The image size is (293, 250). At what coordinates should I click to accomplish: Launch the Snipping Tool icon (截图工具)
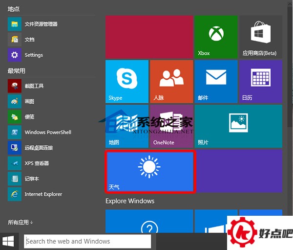click(x=15, y=86)
